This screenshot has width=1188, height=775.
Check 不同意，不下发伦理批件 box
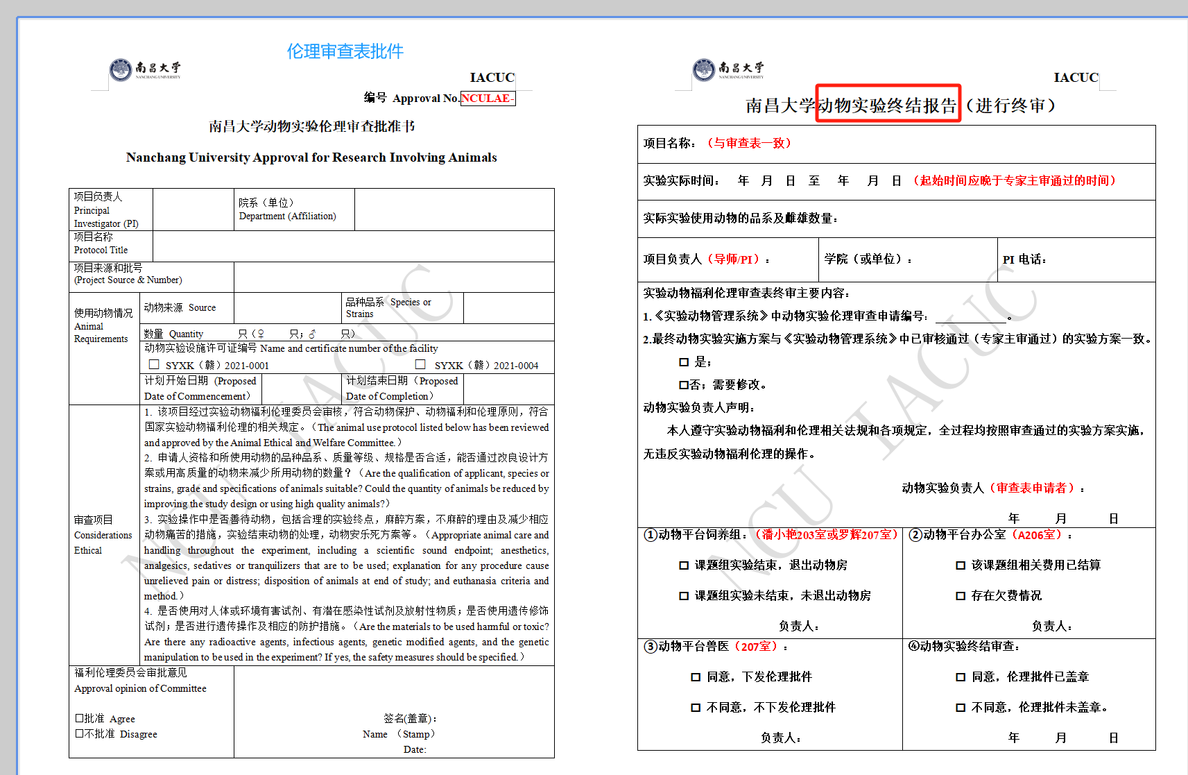(x=696, y=708)
